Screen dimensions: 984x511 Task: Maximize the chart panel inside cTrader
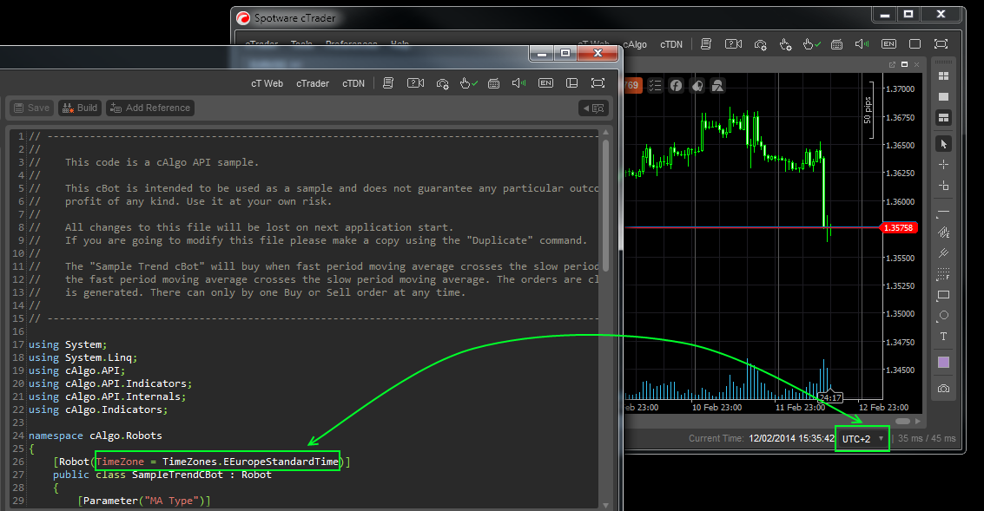(904, 64)
